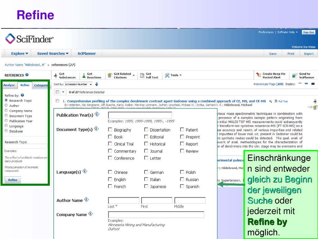Click the Company Name input field
318x239 pixels.
coord(156,215)
